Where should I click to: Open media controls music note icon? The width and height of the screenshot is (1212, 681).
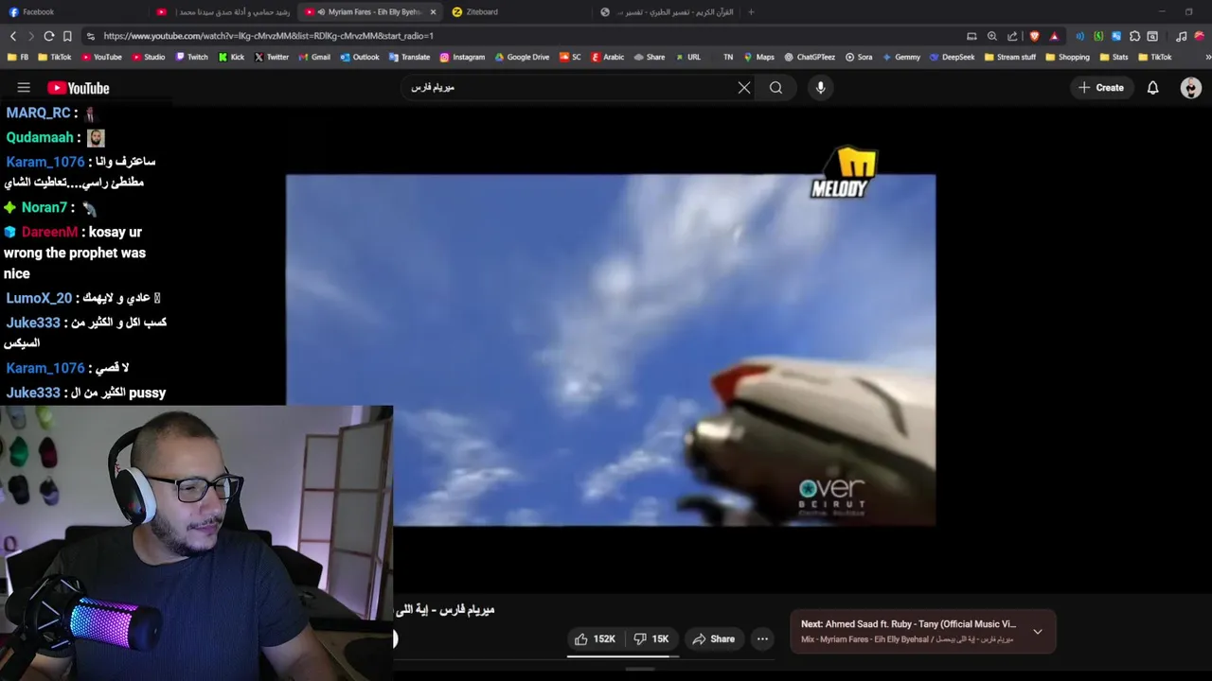pos(1181,36)
